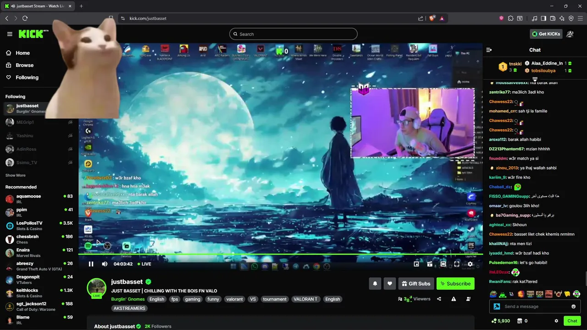Expand Following list with Show More
Image resolution: width=587 pixels, height=330 pixels.
pos(16,176)
